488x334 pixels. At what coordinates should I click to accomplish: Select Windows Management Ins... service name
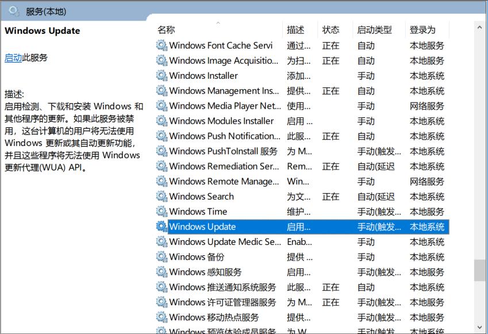[x=224, y=91]
